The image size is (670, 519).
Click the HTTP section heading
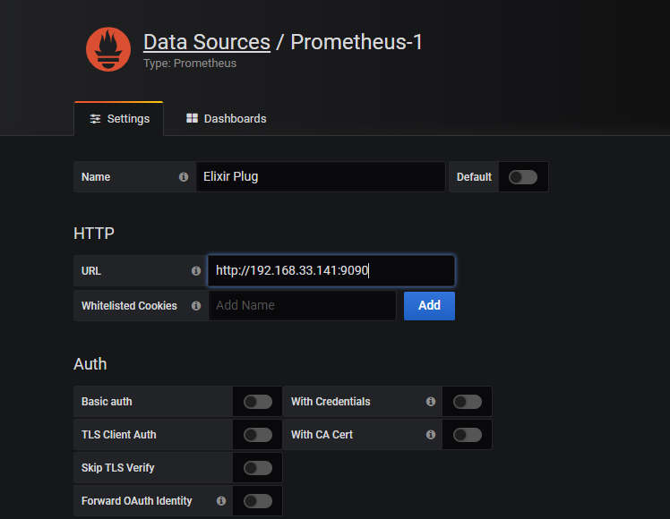pos(94,234)
